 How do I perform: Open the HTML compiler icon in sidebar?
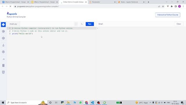(x=3, y=72)
